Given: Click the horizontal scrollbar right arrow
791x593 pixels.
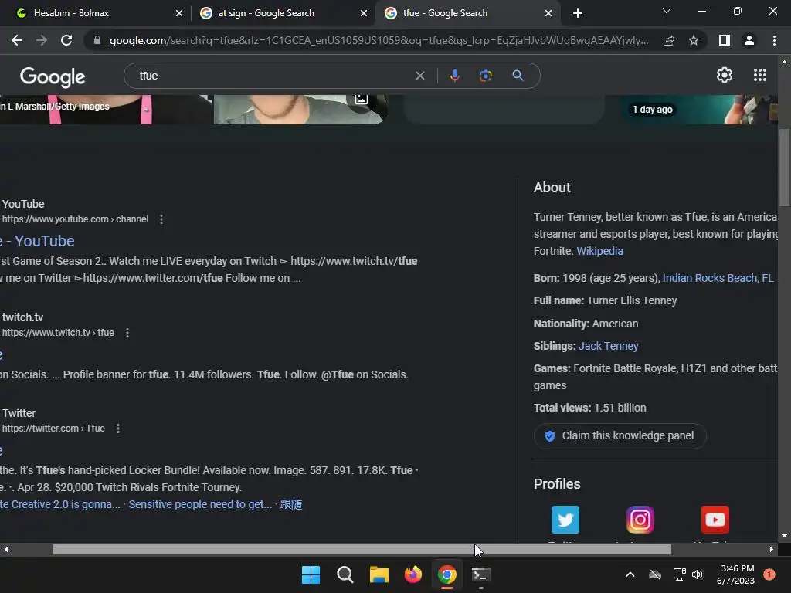Looking at the screenshot, I should click(x=772, y=550).
